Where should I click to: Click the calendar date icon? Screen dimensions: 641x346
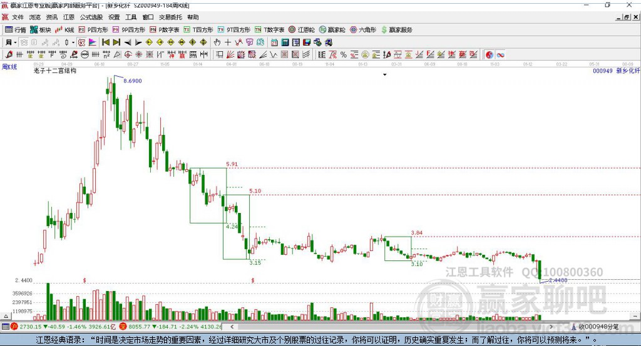[x=274, y=42]
